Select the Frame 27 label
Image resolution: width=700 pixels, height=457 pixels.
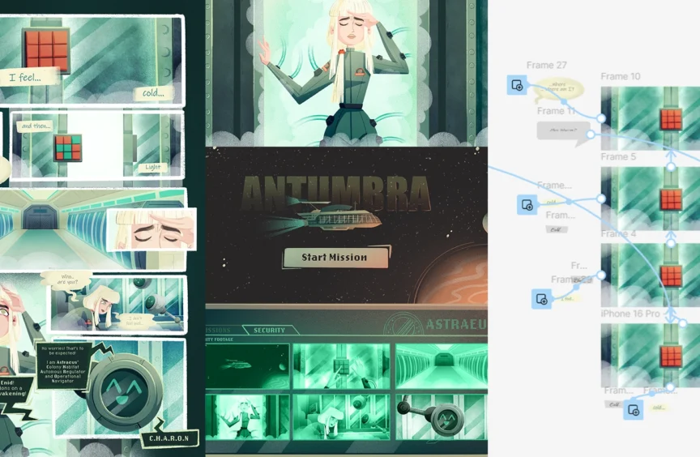point(546,65)
